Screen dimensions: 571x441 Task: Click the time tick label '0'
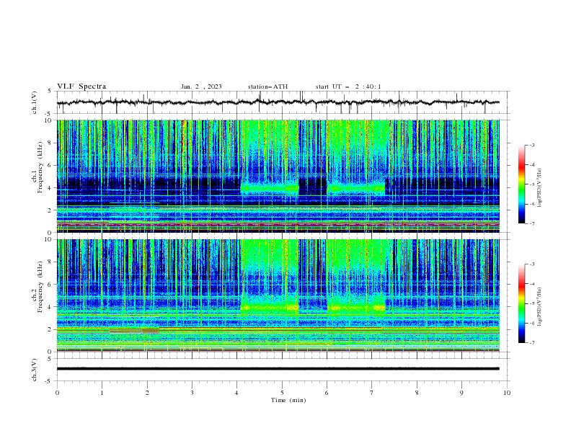tap(57, 393)
